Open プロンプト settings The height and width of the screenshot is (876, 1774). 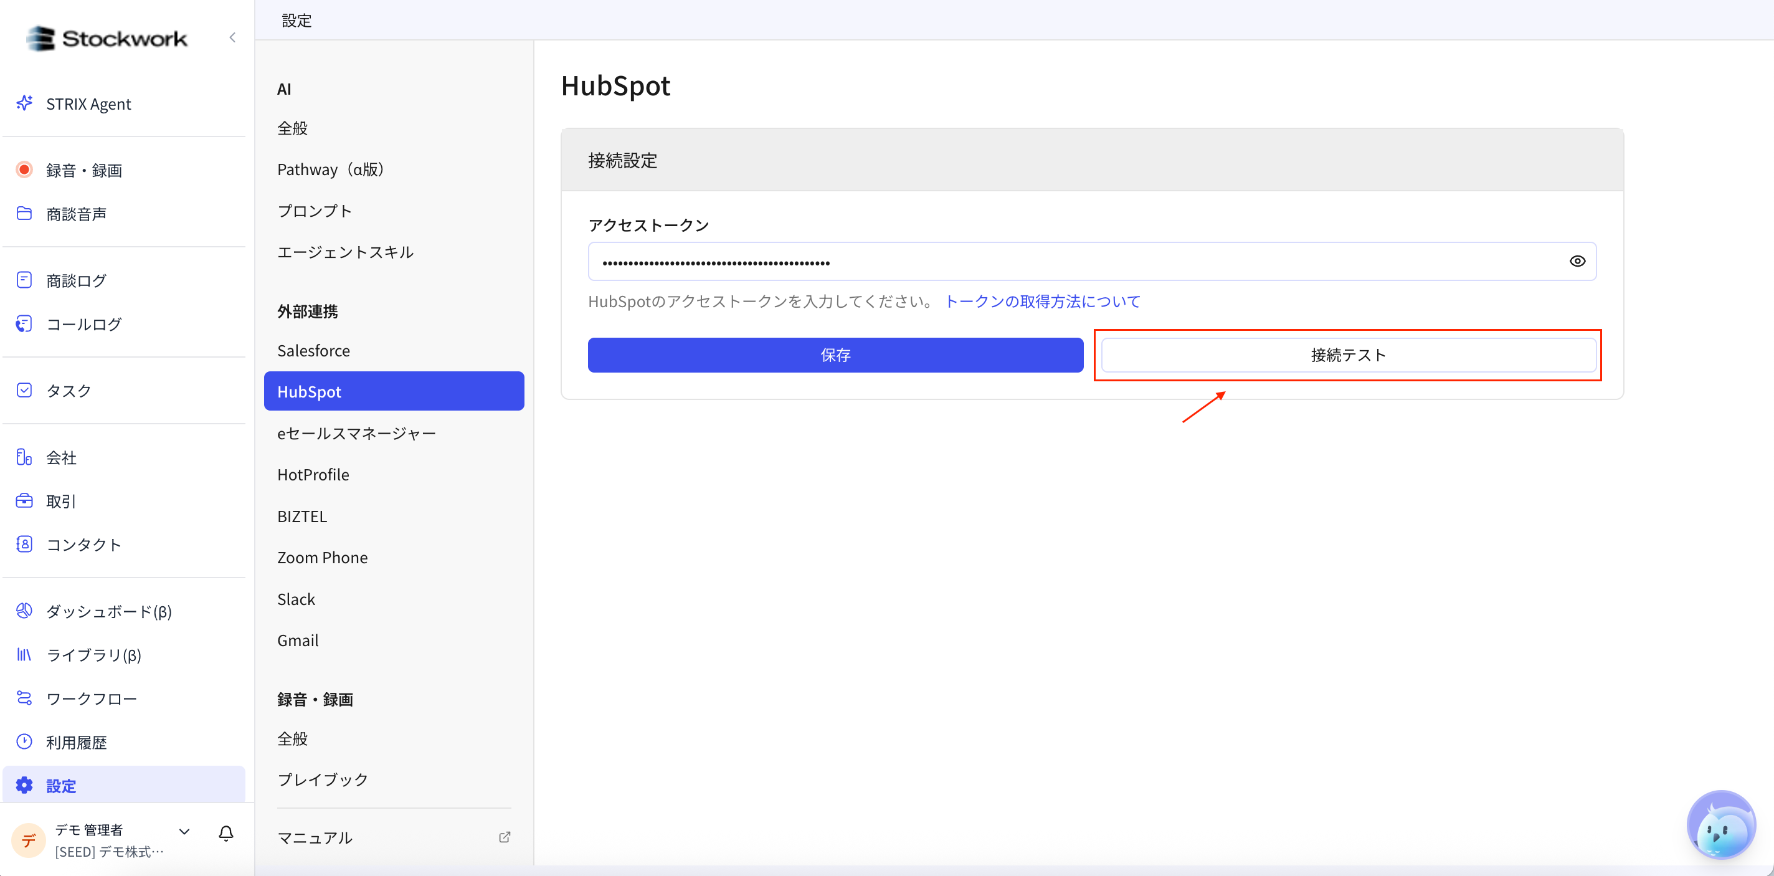click(394, 211)
